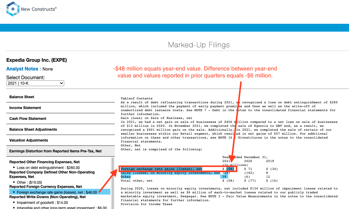Viewport: 349px width, 209px height.
Task: Click the Reported Foreign Currency Expenses, Net heading
Action: coord(46,186)
